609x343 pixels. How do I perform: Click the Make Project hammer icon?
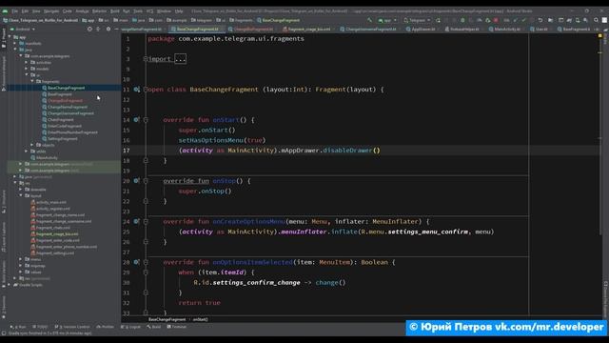coord(369,20)
